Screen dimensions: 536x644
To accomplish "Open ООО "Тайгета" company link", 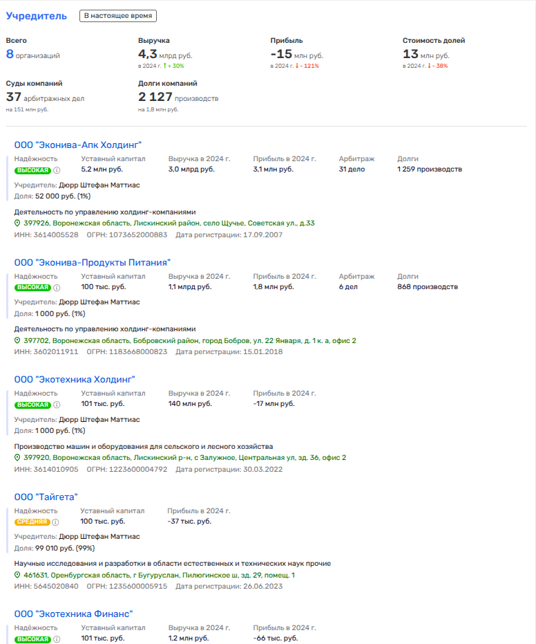I will click(46, 497).
